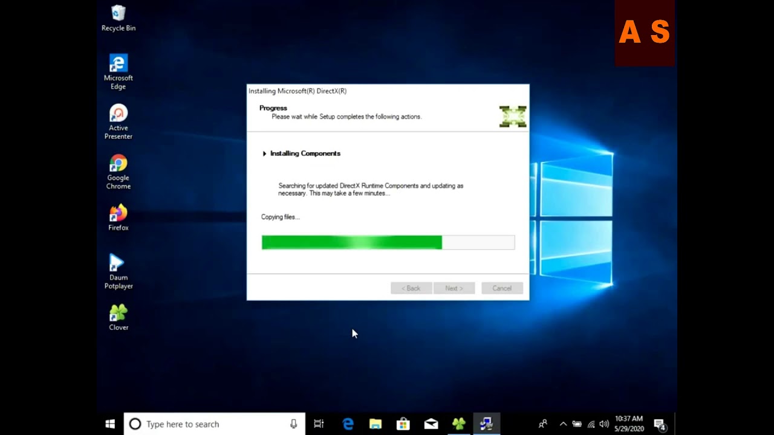Screen dimensions: 774x435
Task: Open Microsoft Store from the taskbar
Action: coord(403,424)
